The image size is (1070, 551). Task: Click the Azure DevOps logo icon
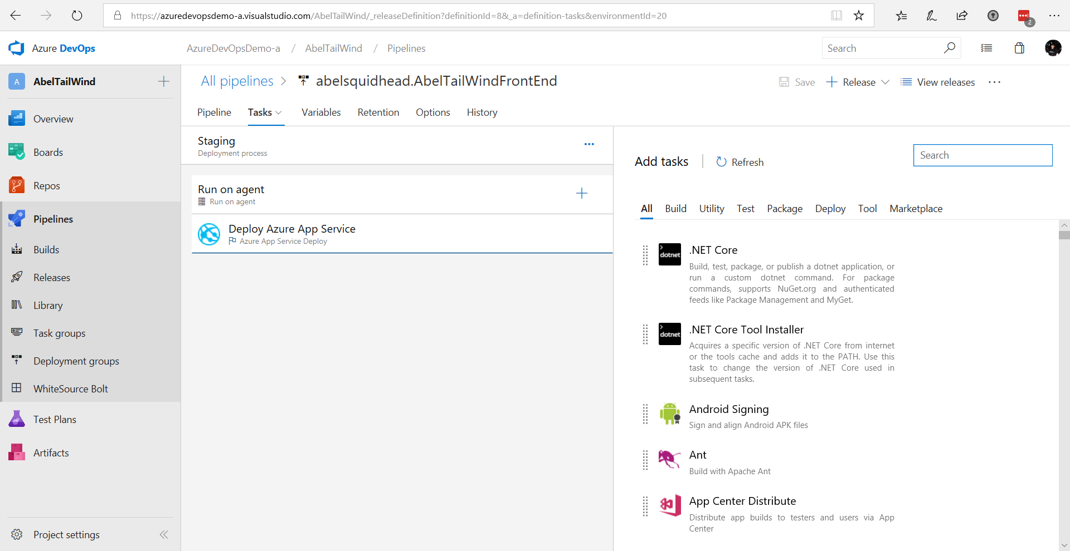(16, 48)
